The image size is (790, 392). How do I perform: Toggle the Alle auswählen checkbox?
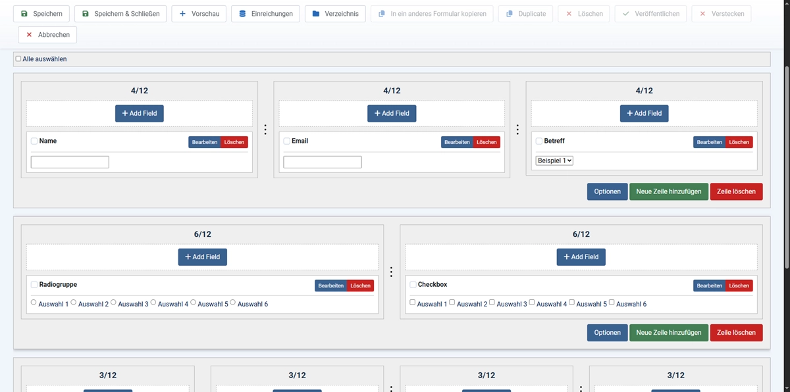17,59
